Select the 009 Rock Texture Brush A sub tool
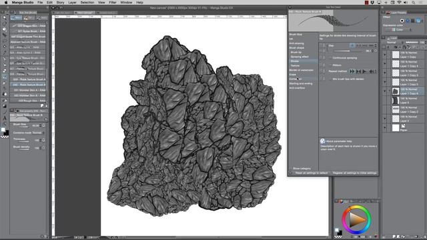 [28, 79]
